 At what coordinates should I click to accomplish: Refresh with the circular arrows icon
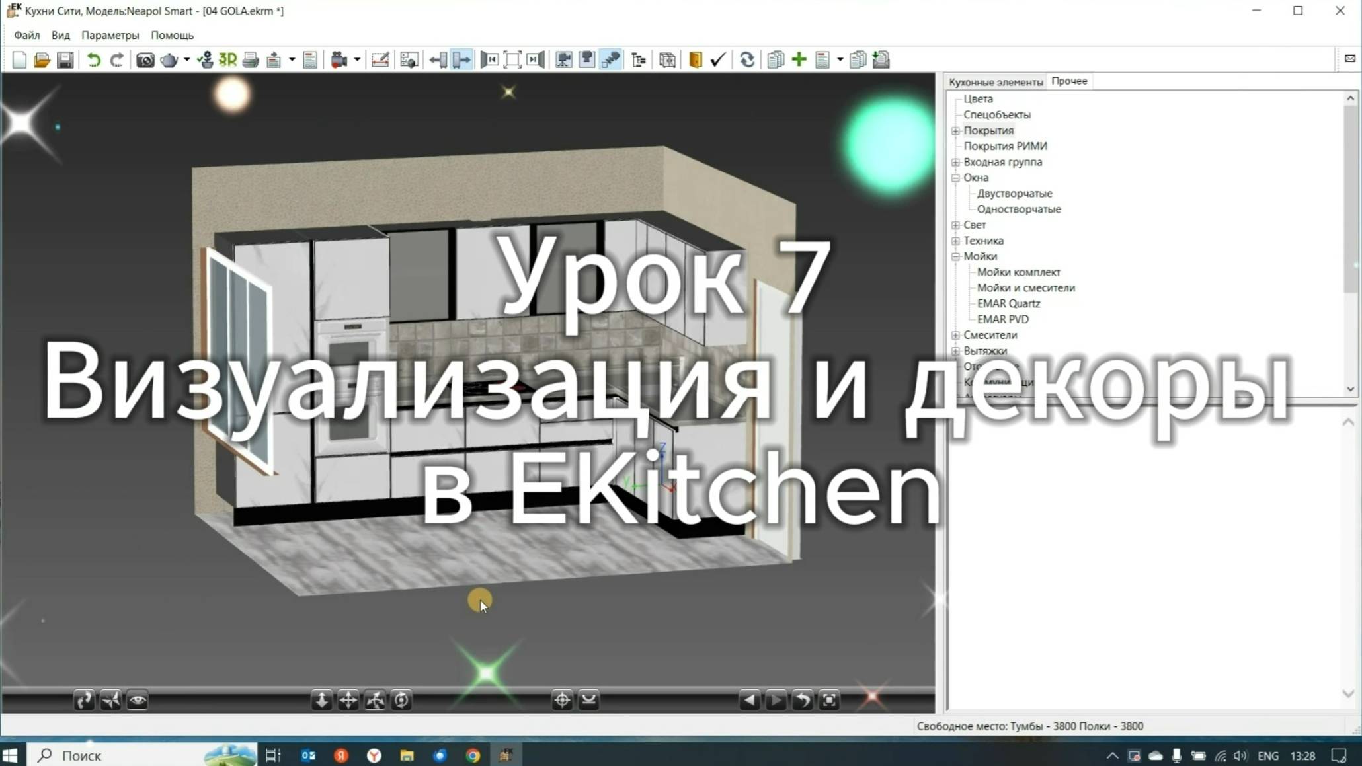747,60
